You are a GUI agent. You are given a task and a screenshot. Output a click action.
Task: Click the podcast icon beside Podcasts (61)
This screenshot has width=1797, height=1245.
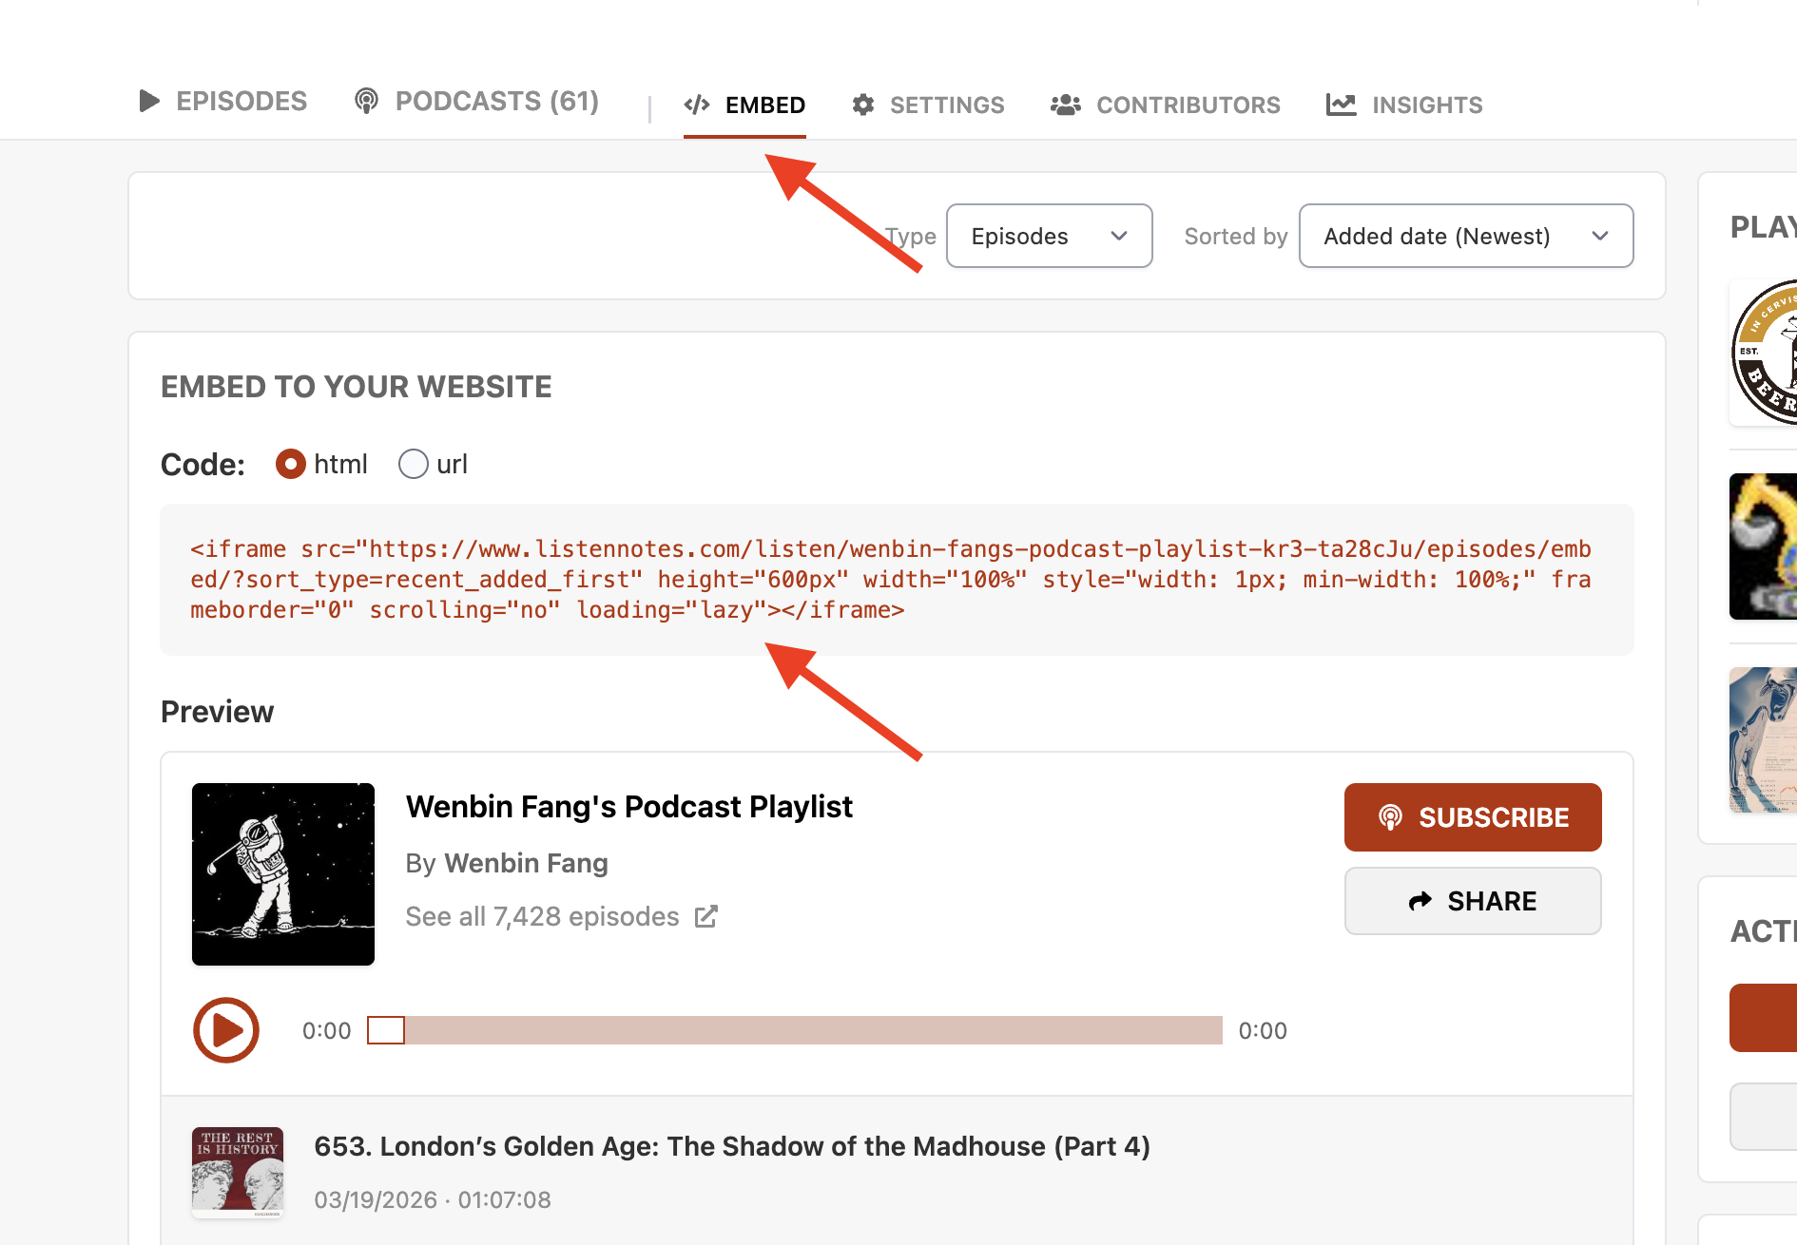pyautogui.click(x=366, y=101)
